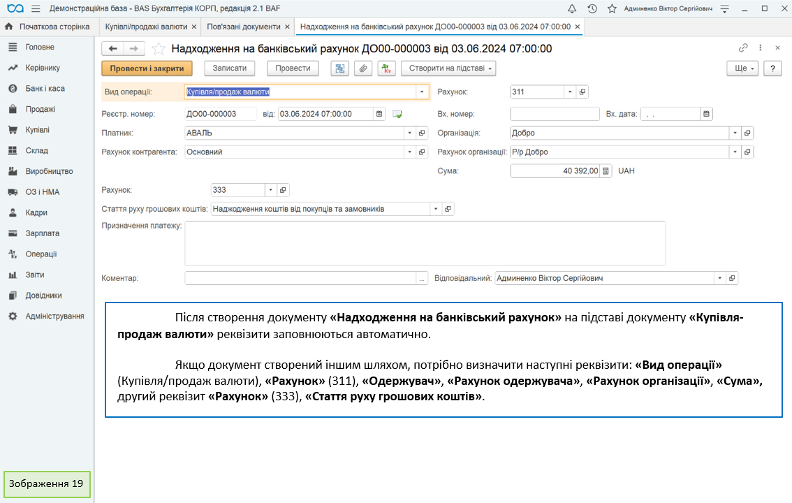
Task: Open Зарплата section in sidebar
Action: [x=43, y=233]
